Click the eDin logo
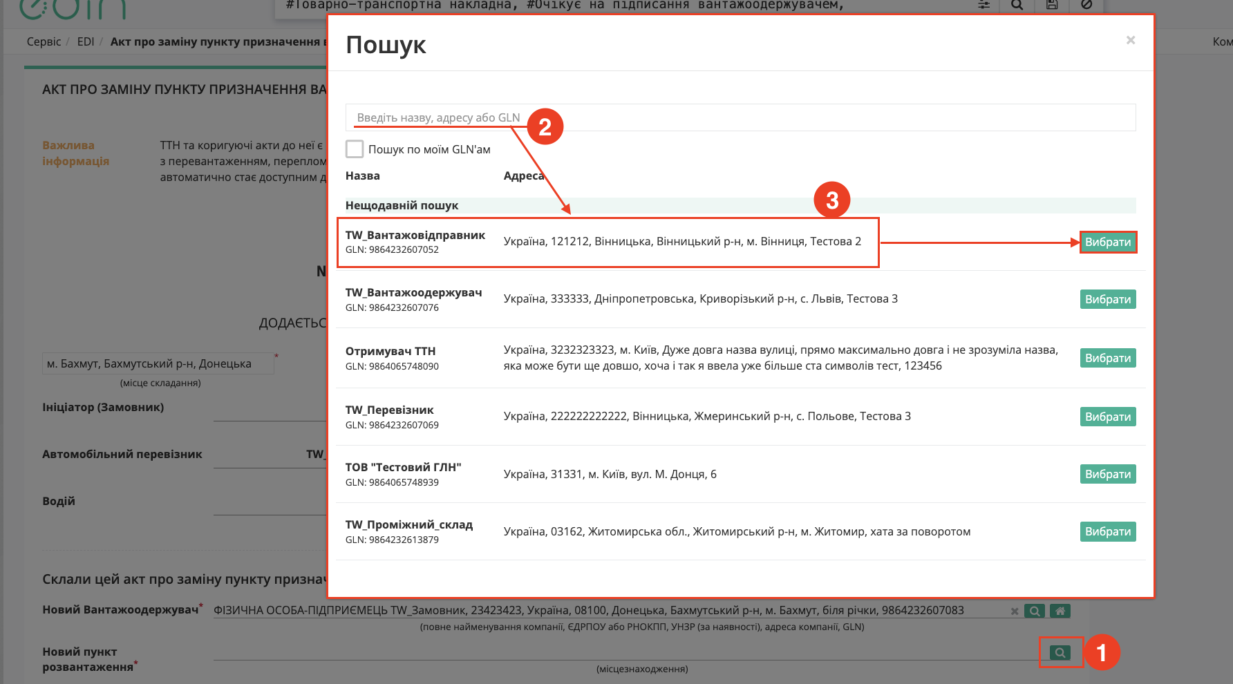 tap(73, 8)
